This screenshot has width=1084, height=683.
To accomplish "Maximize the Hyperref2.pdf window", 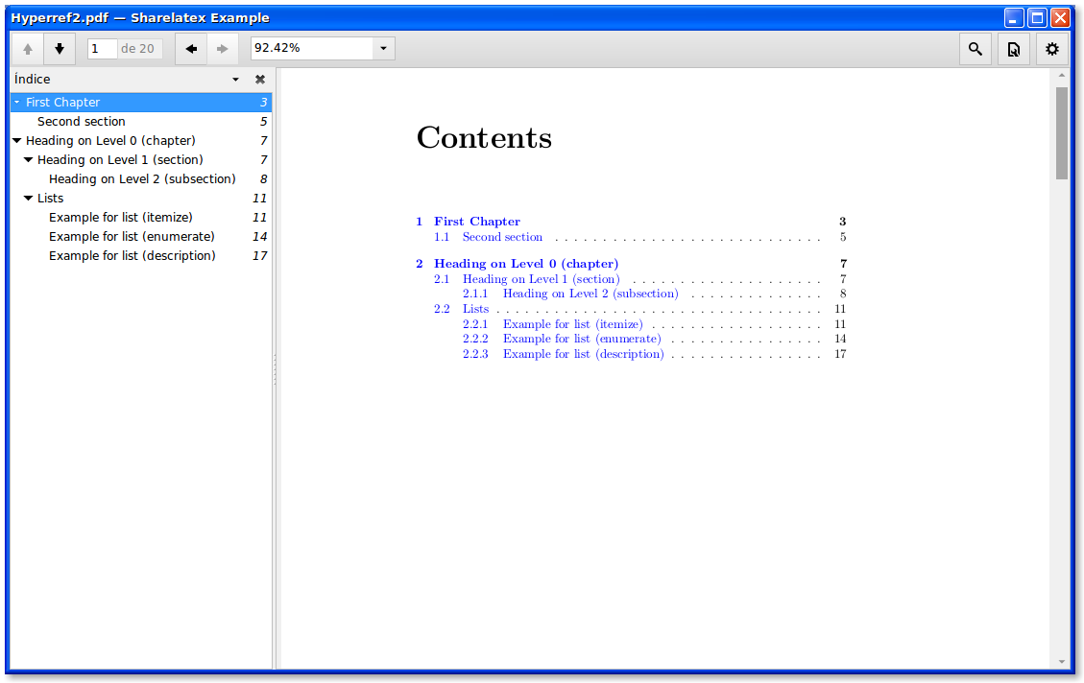I will point(1037,18).
